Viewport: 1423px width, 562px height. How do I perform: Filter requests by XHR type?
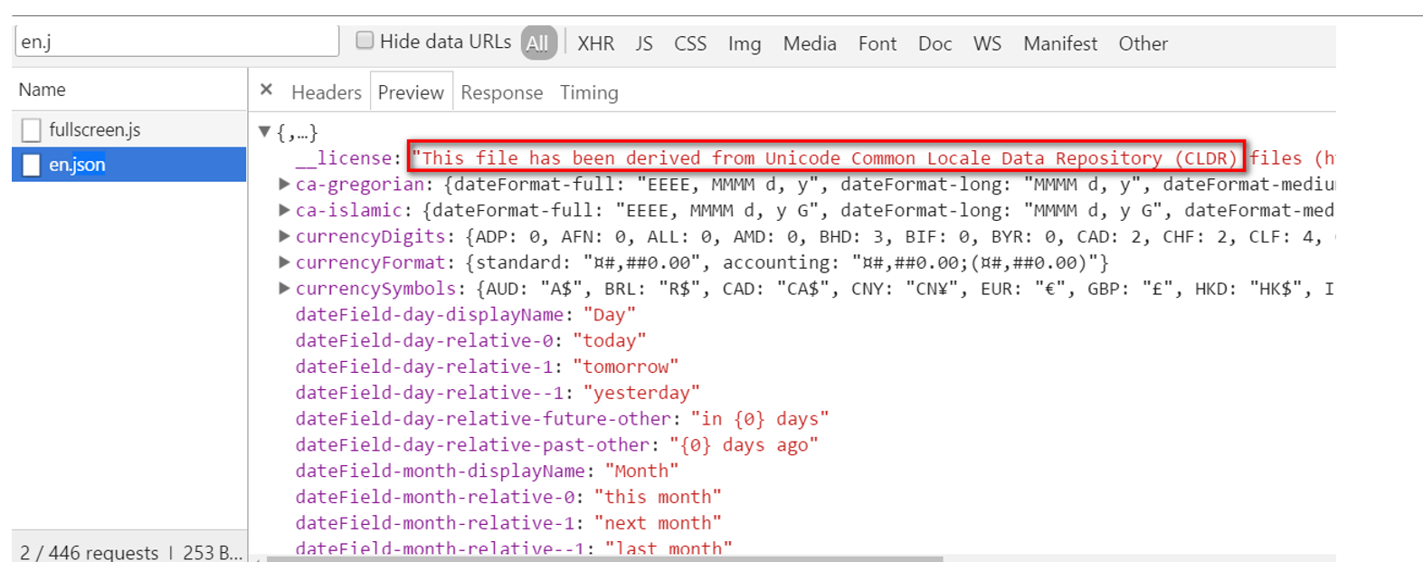pyautogui.click(x=595, y=43)
